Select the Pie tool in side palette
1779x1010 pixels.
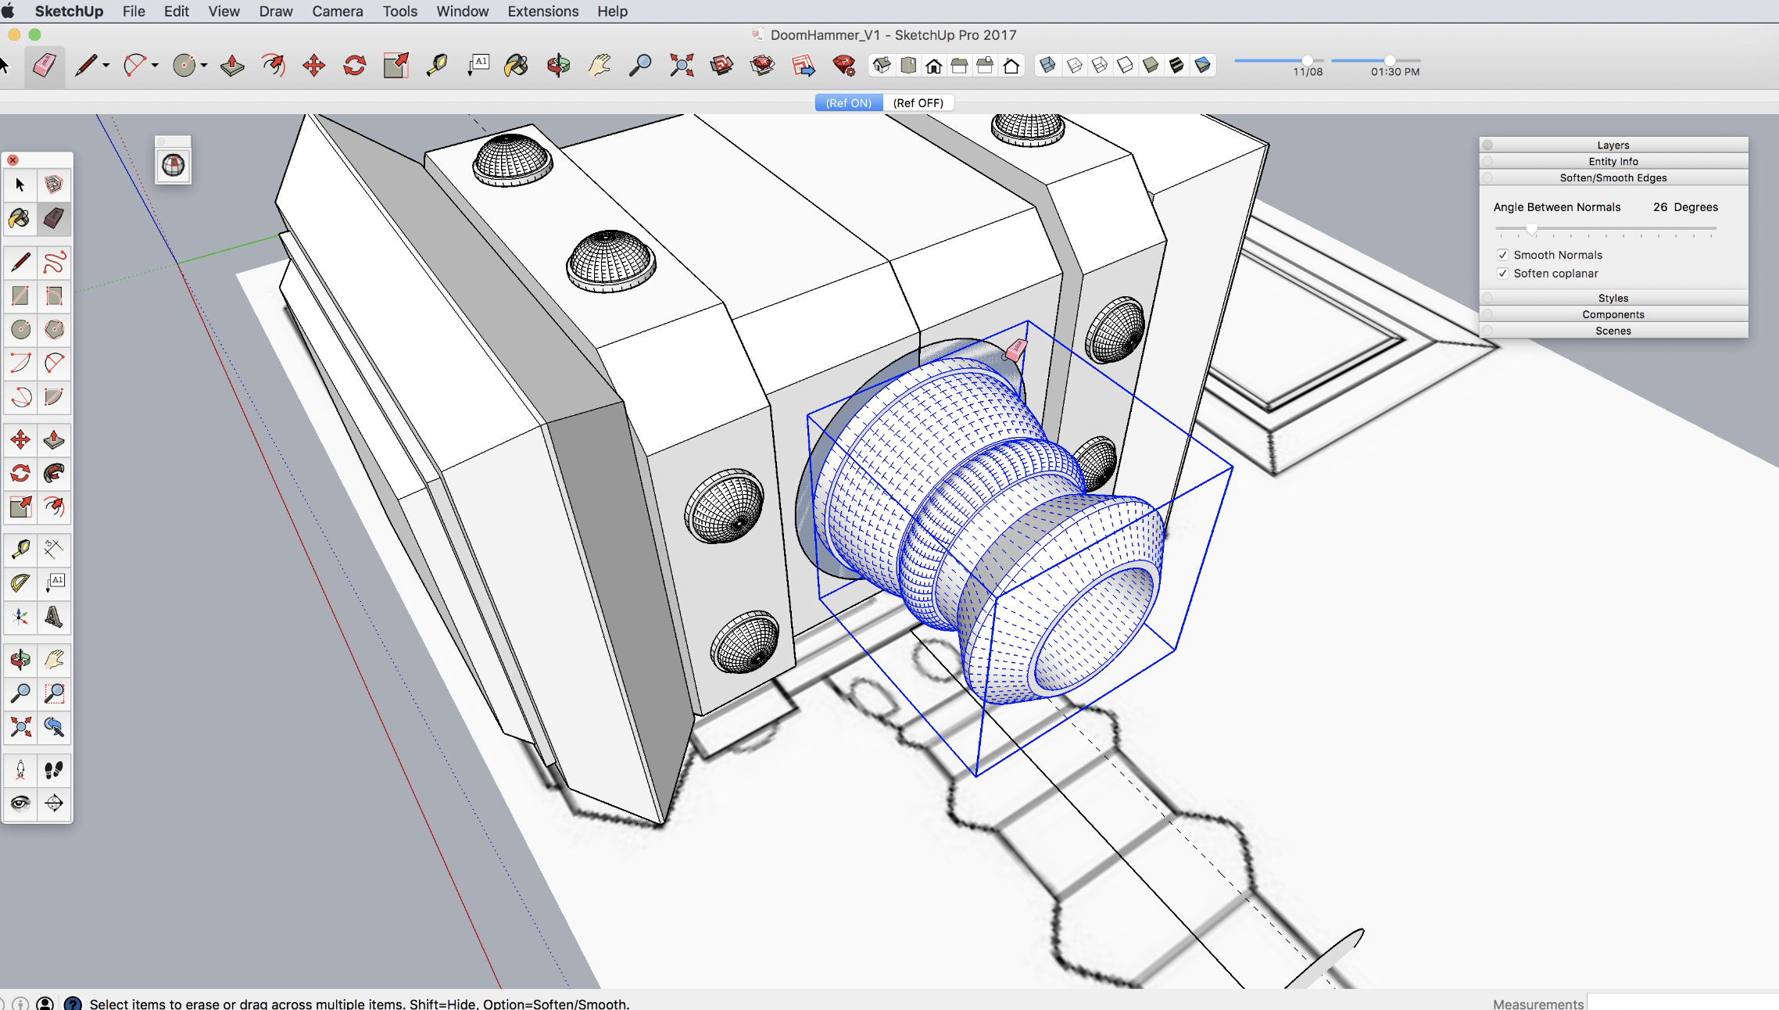(54, 397)
